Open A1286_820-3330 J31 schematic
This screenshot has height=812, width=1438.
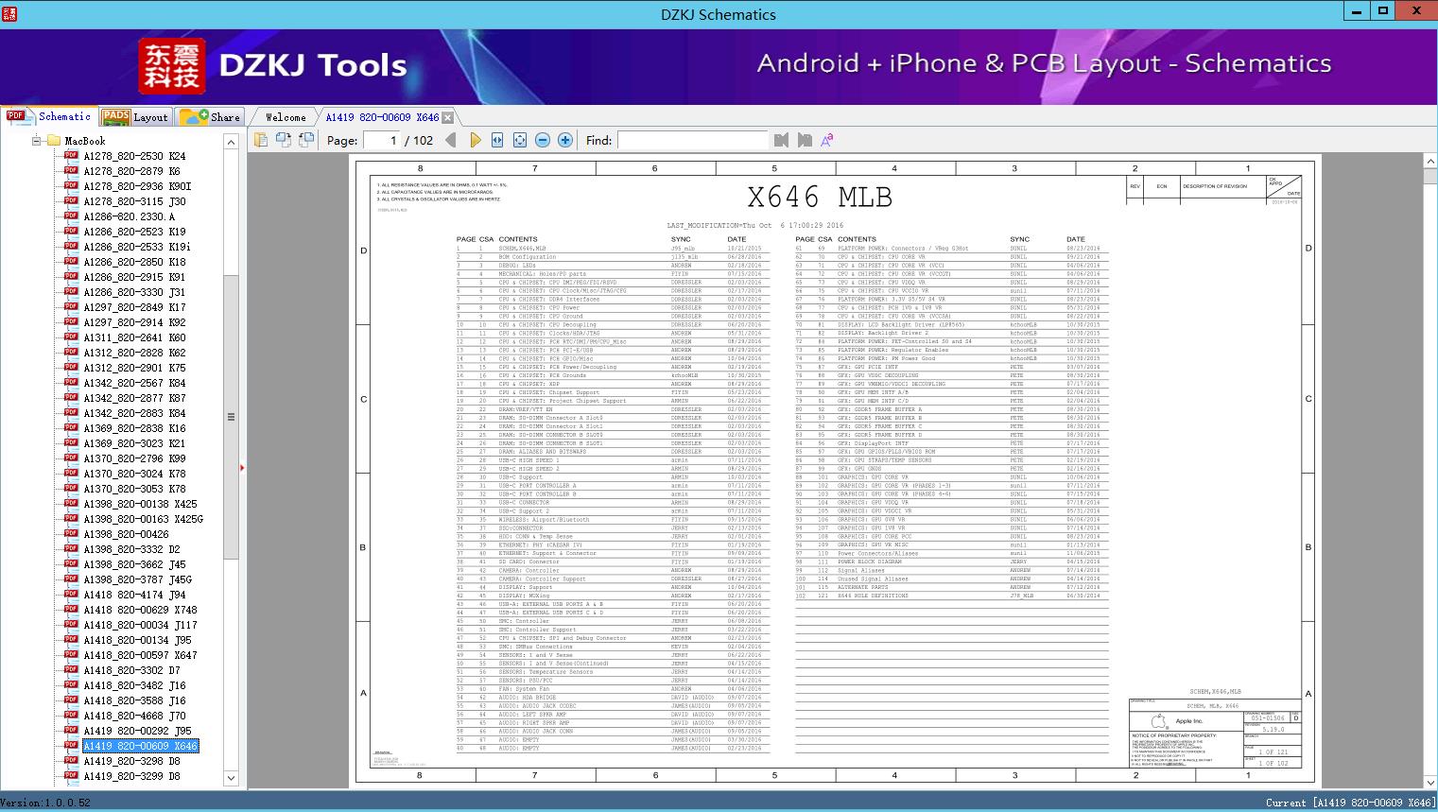click(x=134, y=292)
